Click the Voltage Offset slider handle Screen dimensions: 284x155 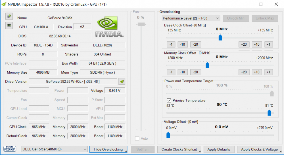[x=168, y=135]
